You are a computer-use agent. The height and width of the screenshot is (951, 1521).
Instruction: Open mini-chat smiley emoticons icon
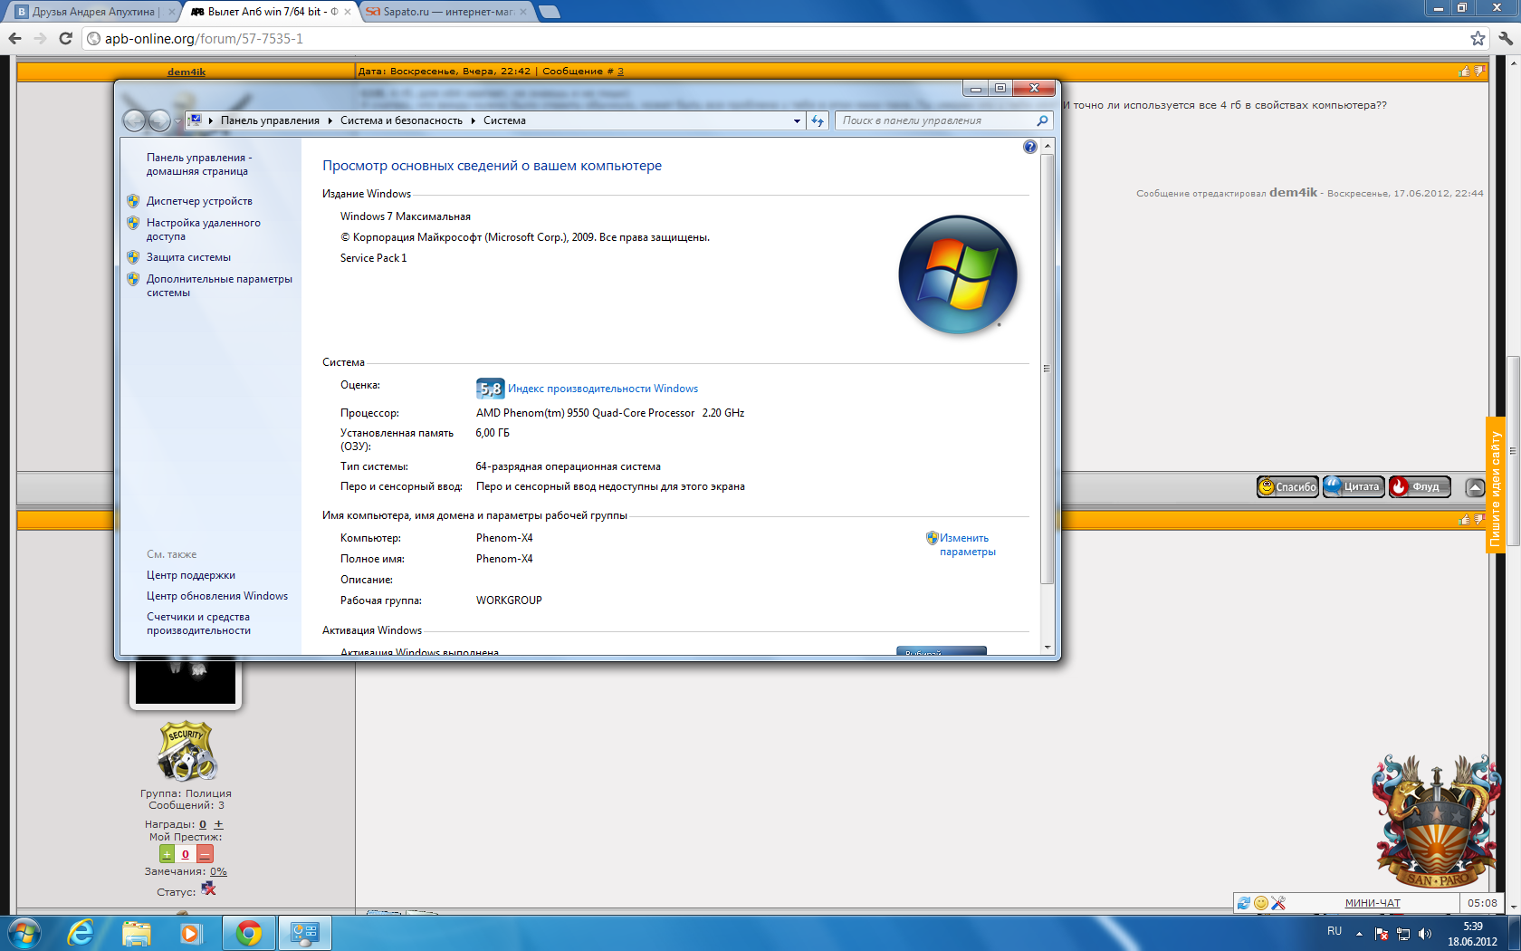[x=1261, y=903]
